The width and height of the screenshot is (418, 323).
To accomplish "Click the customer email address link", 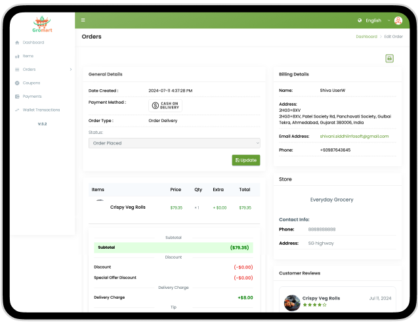I will click(x=354, y=136).
